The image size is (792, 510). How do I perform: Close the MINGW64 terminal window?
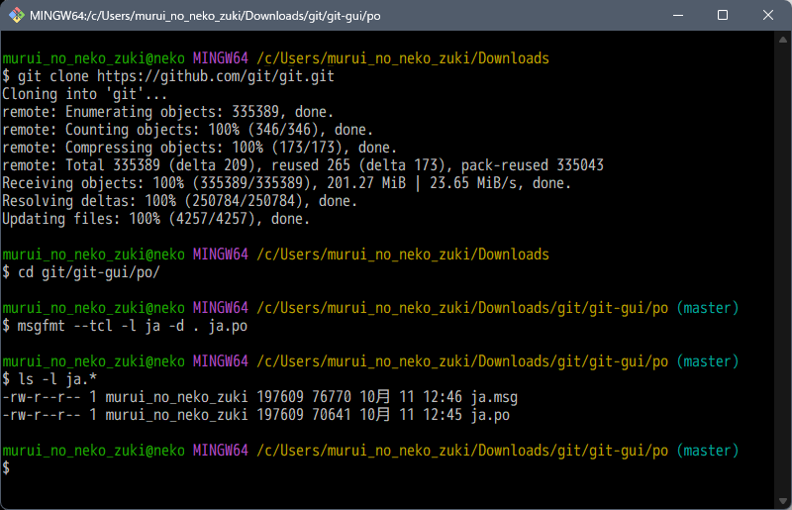(768, 15)
